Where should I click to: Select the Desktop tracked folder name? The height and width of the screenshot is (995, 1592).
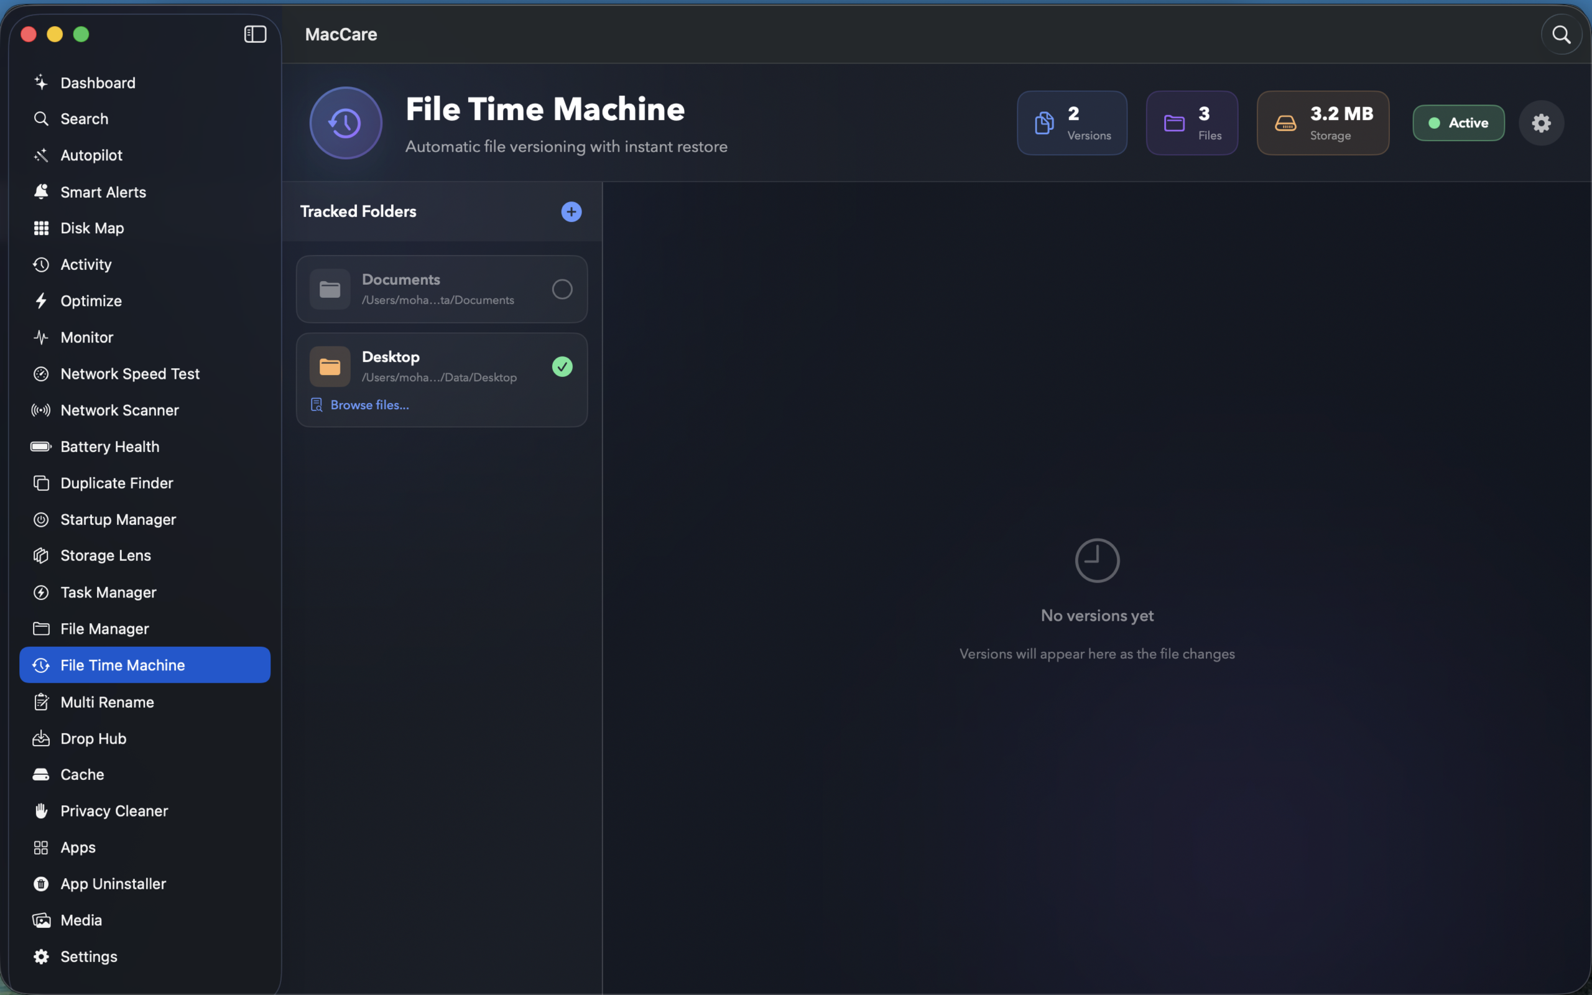391,357
